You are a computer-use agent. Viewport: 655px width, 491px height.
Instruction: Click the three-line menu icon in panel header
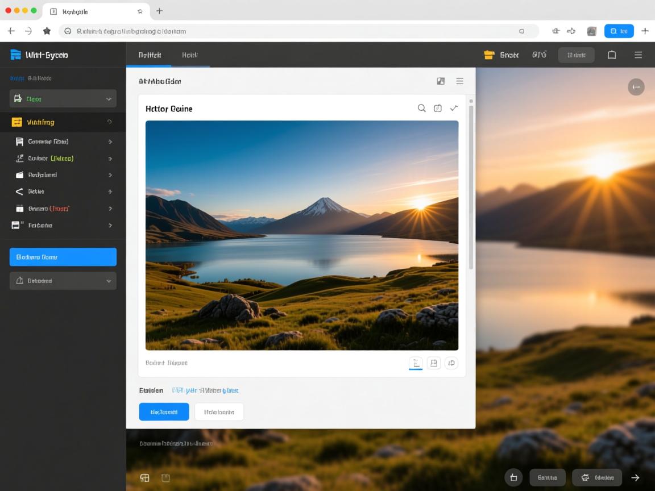(x=459, y=81)
